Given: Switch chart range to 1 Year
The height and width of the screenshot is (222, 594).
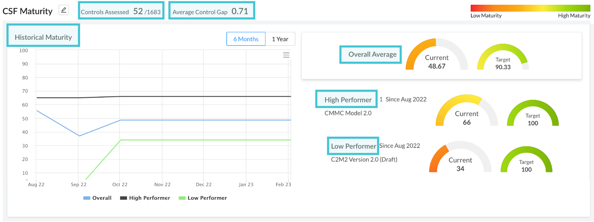Looking at the screenshot, I should click(280, 39).
